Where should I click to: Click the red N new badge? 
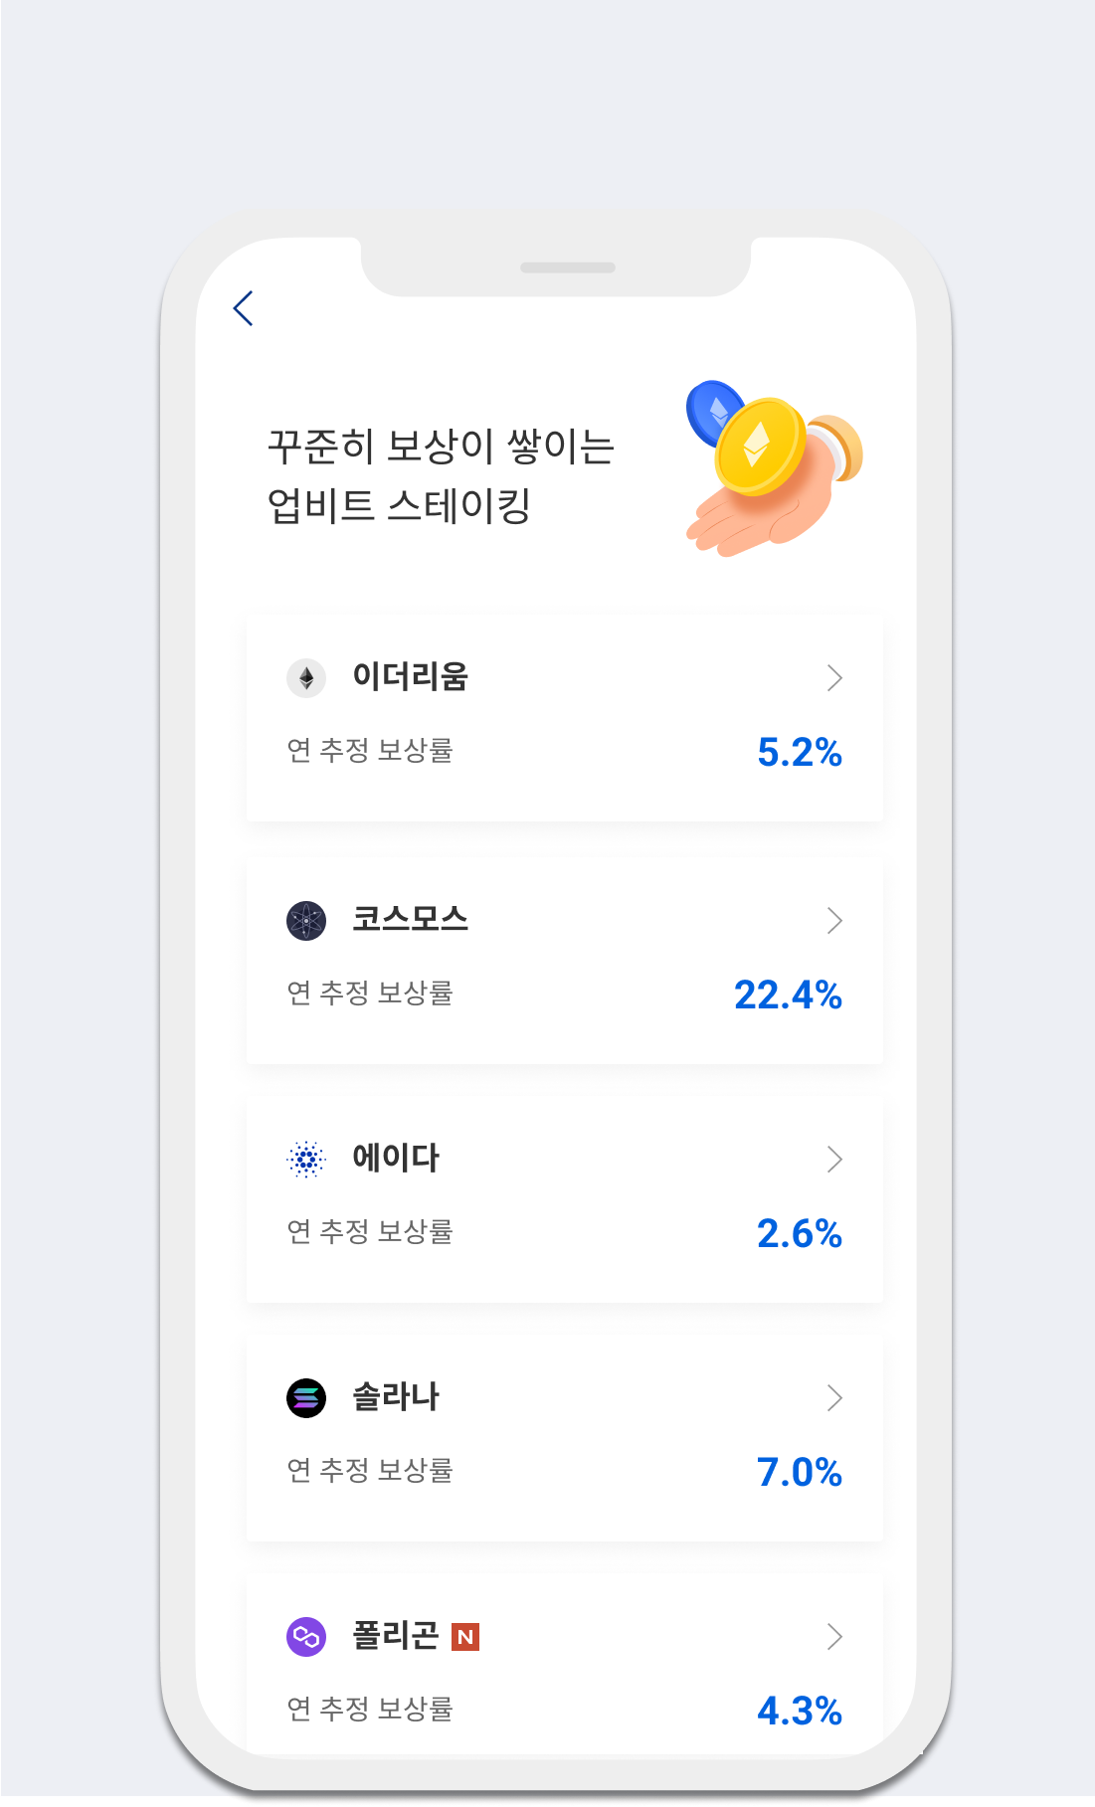coord(465,1637)
